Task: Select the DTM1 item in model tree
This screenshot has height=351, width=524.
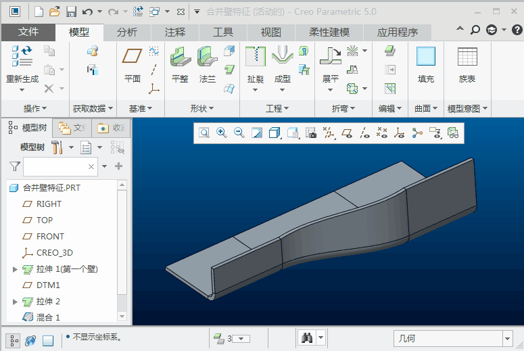Action: click(x=48, y=285)
